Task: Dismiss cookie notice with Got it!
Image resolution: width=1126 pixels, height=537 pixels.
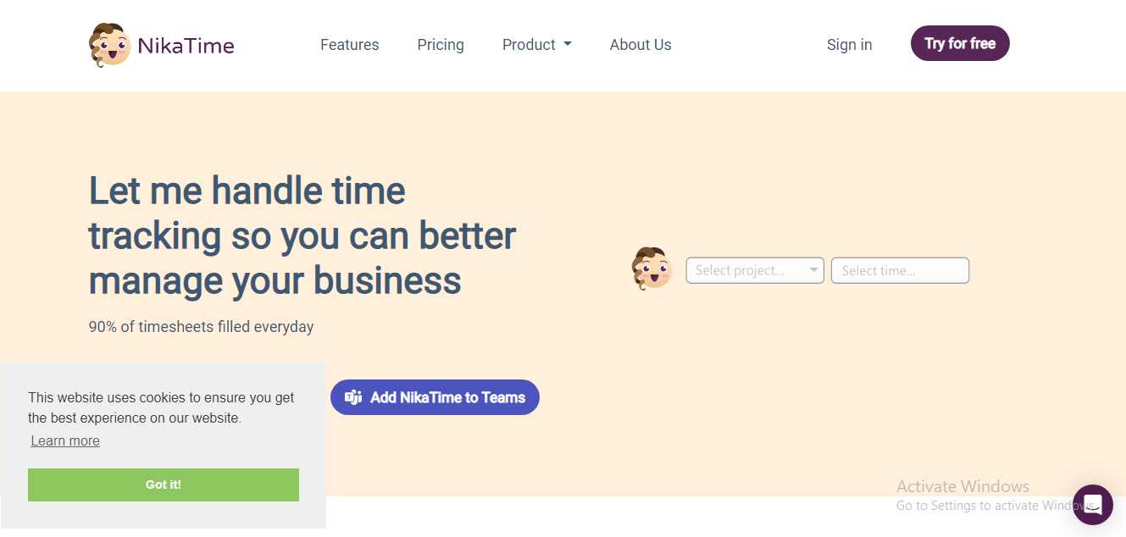Action: pyautogui.click(x=164, y=484)
